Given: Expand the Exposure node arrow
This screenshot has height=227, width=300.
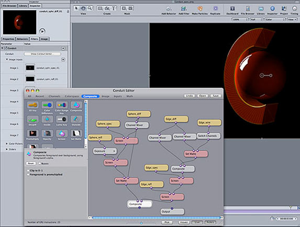Looking at the screenshot, I should click(x=114, y=151).
